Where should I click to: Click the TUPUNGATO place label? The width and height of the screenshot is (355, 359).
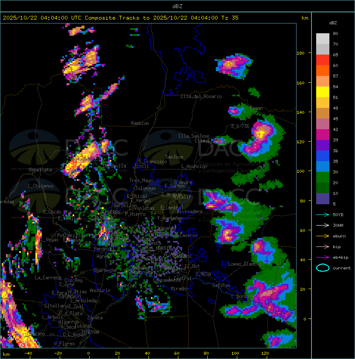pyautogui.click(x=69, y=297)
